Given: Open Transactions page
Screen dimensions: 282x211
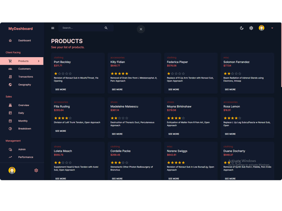Looking at the screenshot, I should point(22,77).
